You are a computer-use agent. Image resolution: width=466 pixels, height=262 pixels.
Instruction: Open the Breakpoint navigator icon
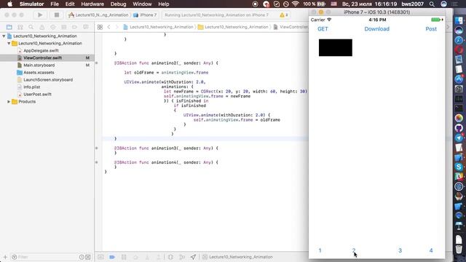tap(74, 27)
